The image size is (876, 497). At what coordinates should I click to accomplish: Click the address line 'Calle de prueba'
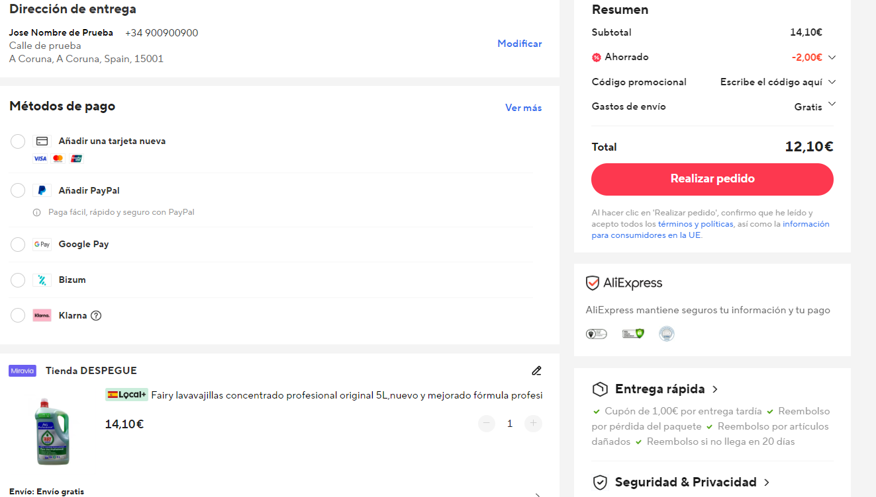[45, 46]
